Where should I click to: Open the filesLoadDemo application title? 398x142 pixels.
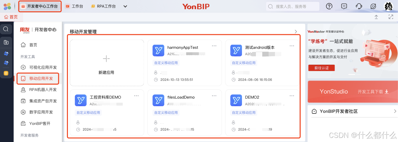[x=181, y=97]
